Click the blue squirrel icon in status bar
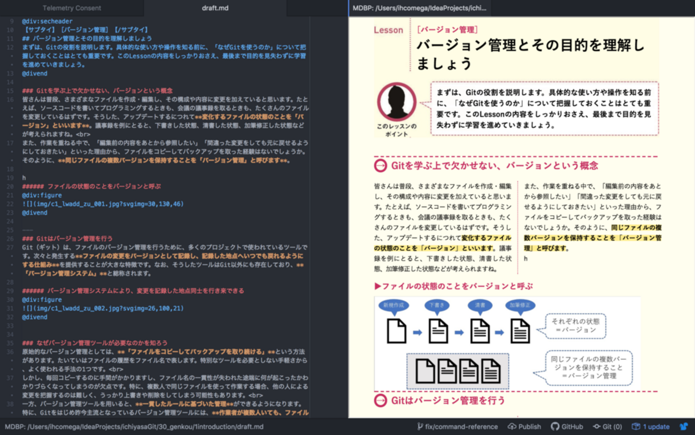This screenshot has height=435, width=695. (x=683, y=426)
